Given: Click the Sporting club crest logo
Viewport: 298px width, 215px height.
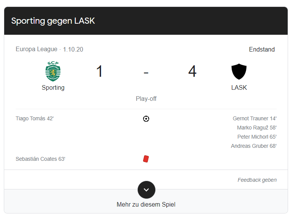Looking at the screenshot, I should coord(53,71).
